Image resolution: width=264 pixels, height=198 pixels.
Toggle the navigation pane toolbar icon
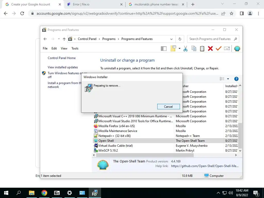(x=164, y=49)
